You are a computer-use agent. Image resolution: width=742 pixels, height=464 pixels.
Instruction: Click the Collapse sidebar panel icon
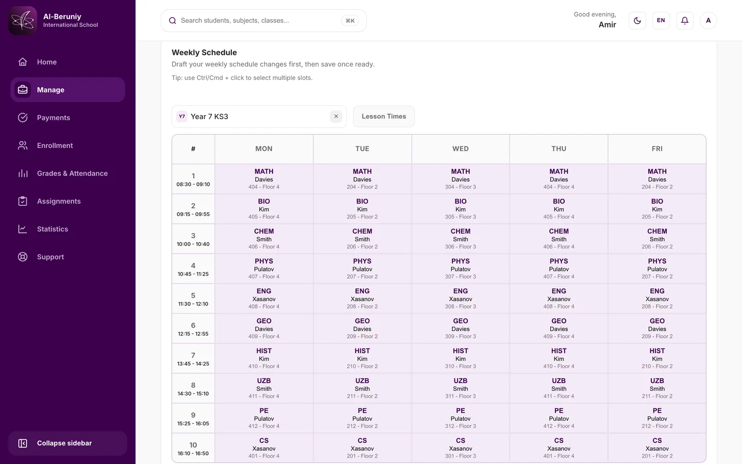point(23,443)
